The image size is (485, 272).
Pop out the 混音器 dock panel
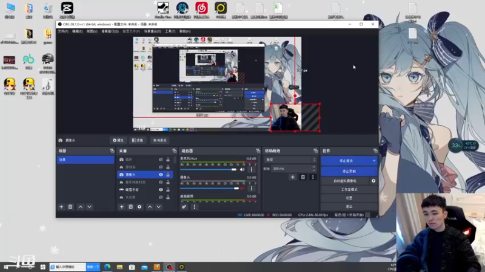258,151
